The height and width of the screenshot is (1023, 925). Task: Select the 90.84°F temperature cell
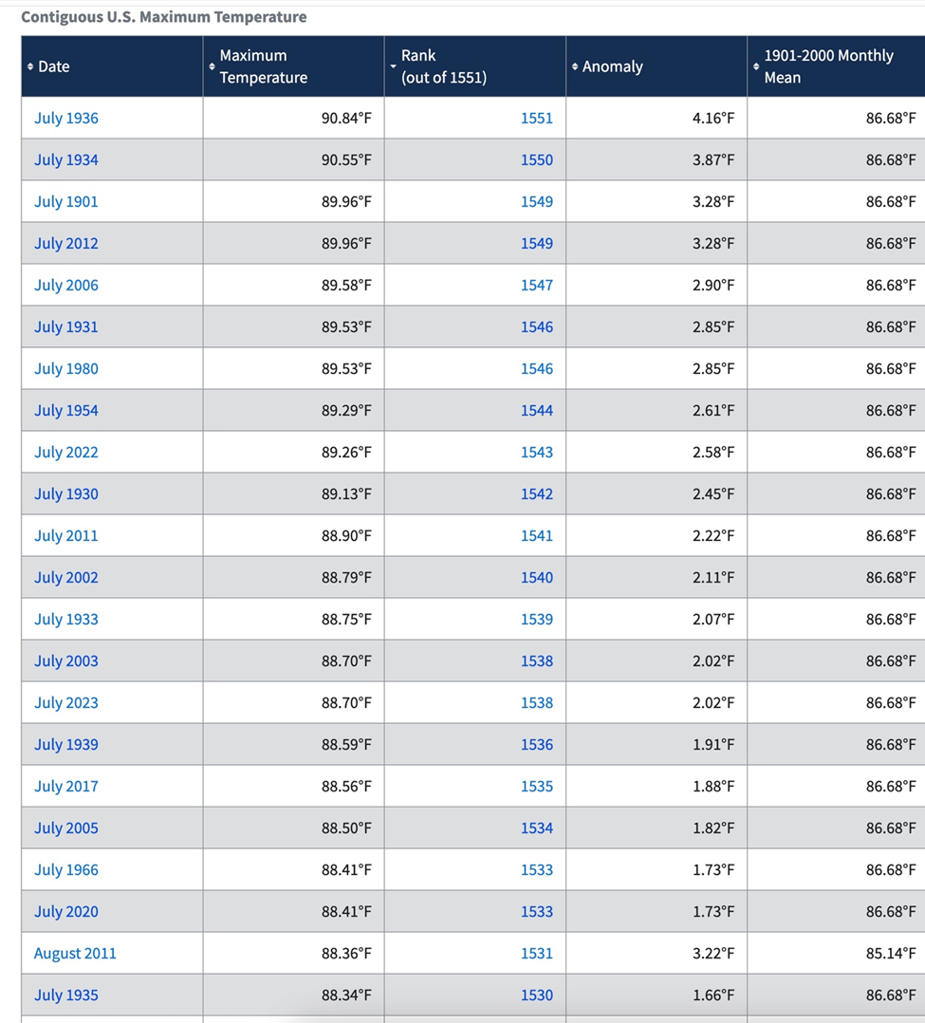pos(293,118)
